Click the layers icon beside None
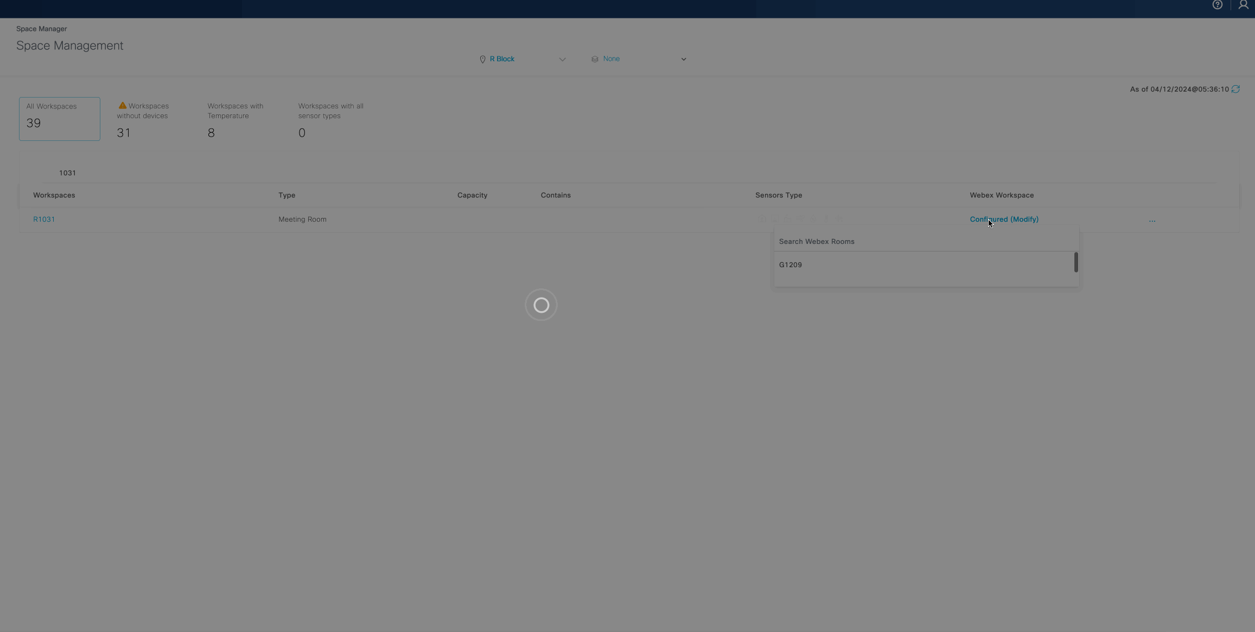1255x632 pixels. (x=595, y=59)
